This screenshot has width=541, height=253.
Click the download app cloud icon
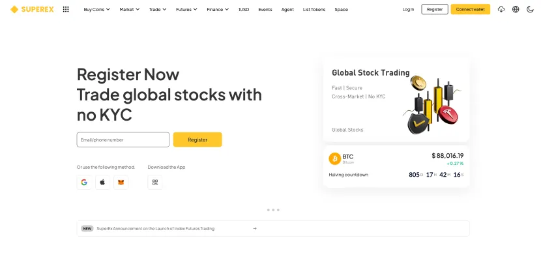(501, 9)
